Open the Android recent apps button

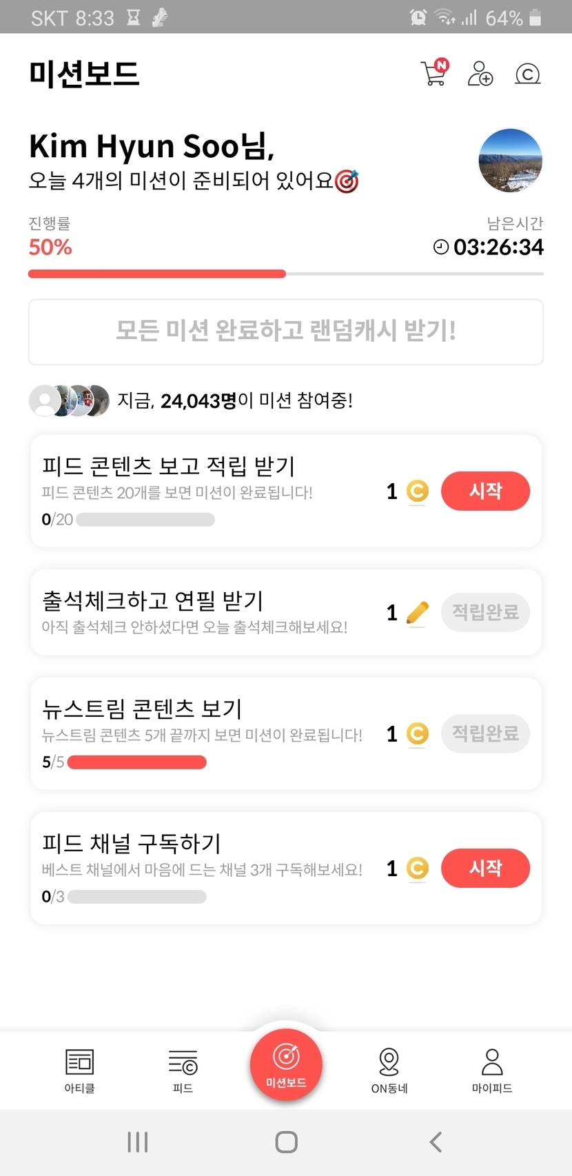coord(138,1142)
